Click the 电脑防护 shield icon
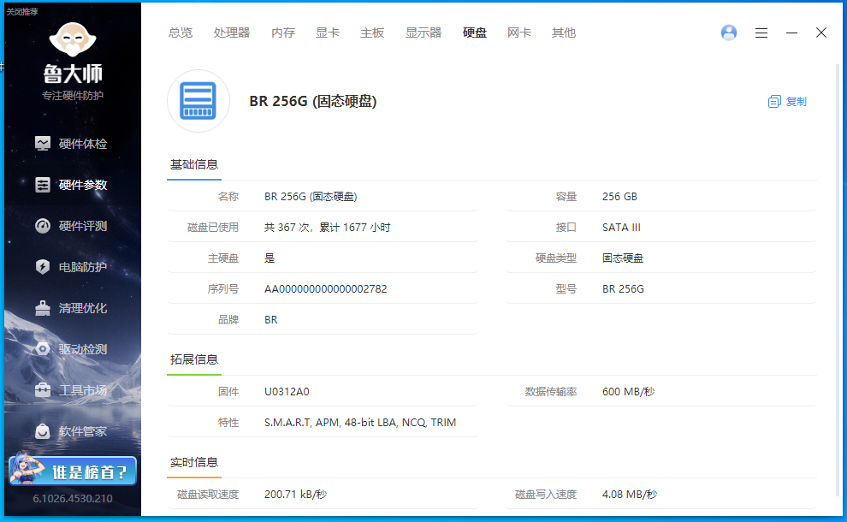 point(43,267)
